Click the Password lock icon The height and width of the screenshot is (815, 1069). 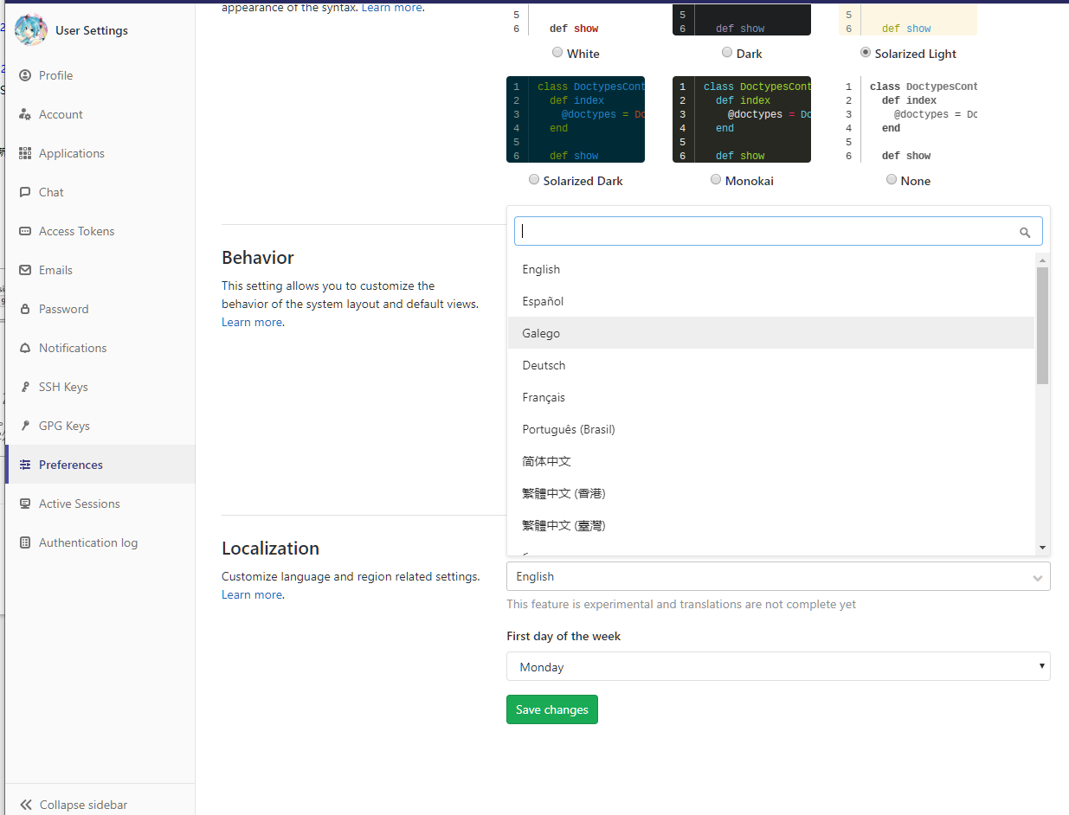(x=25, y=309)
